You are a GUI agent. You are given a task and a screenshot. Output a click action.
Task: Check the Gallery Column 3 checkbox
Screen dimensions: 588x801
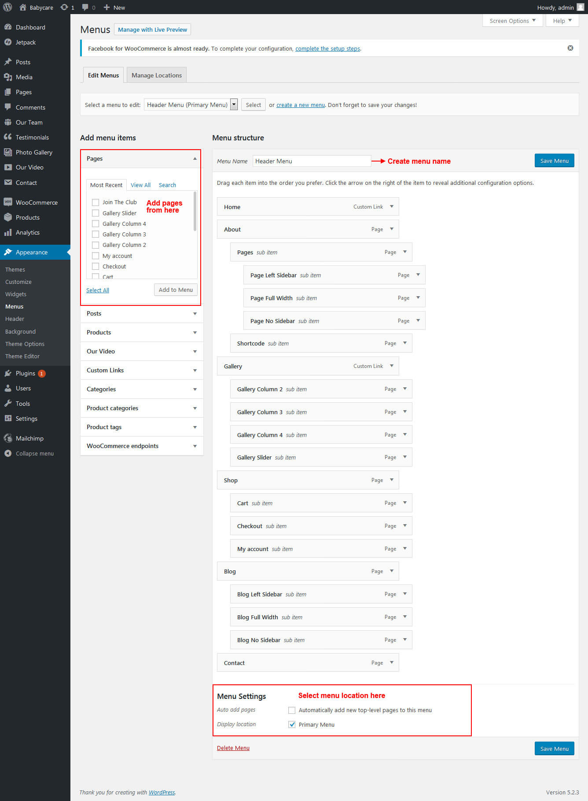click(x=96, y=234)
